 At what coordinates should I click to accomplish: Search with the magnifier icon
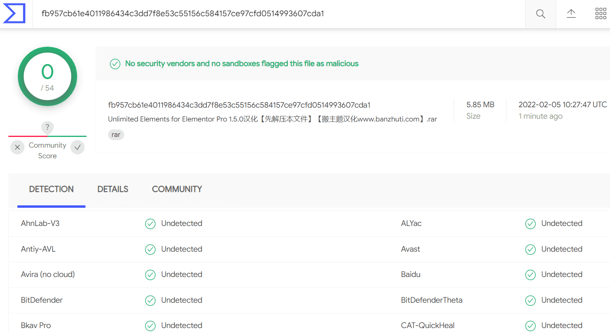pyautogui.click(x=540, y=14)
